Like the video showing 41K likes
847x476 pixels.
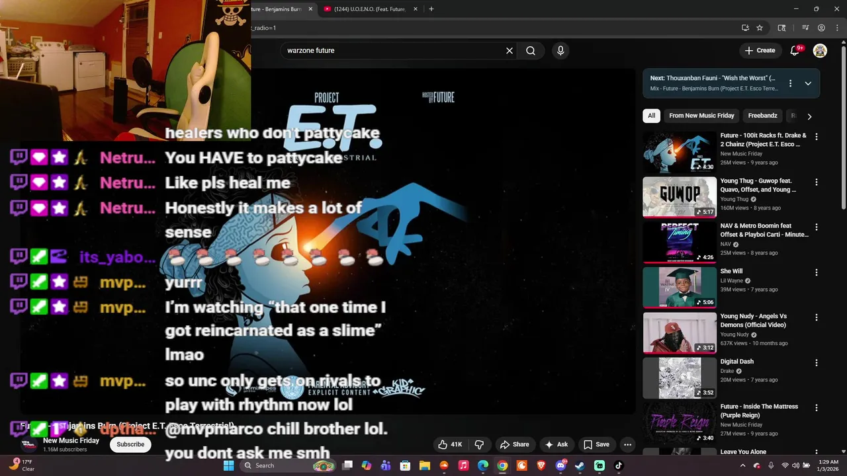tap(450, 444)
